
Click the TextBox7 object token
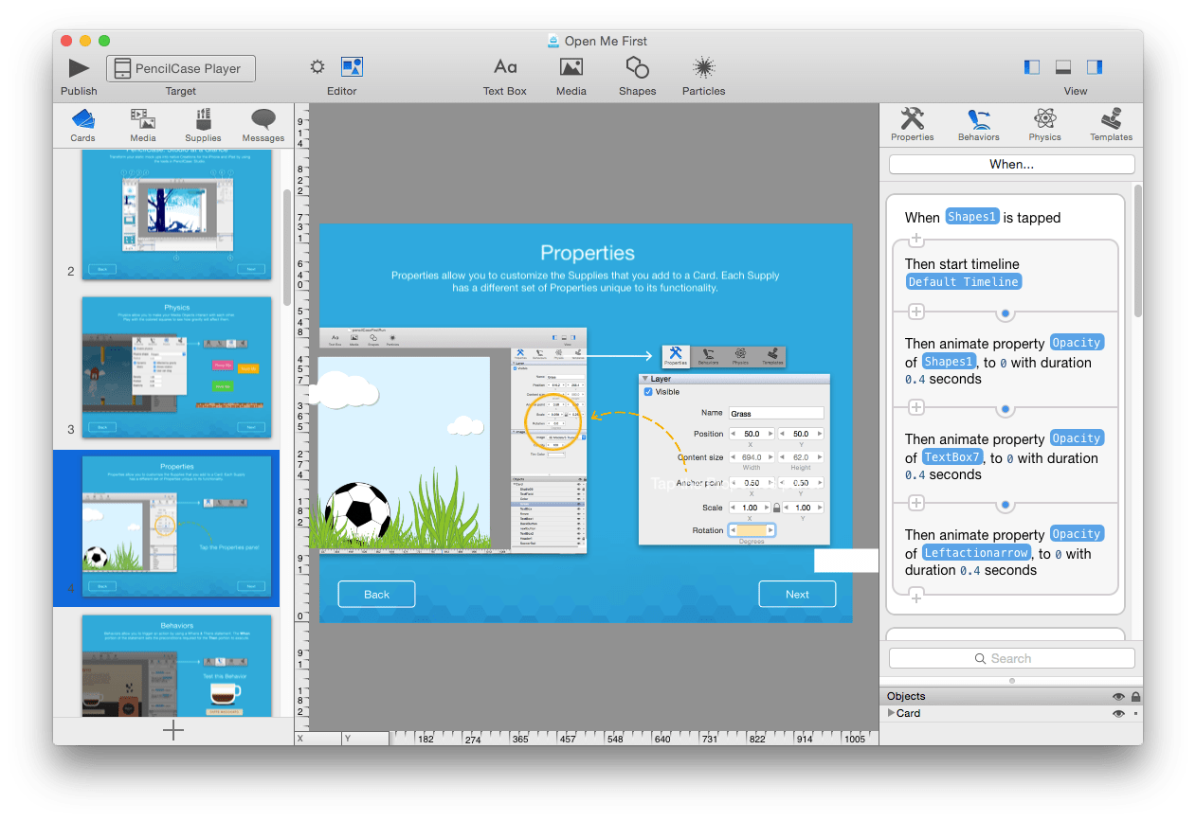click(952, 457)
